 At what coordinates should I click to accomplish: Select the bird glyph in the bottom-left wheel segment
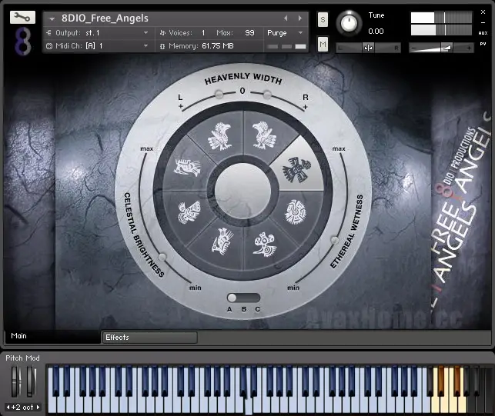coord(223,241)
